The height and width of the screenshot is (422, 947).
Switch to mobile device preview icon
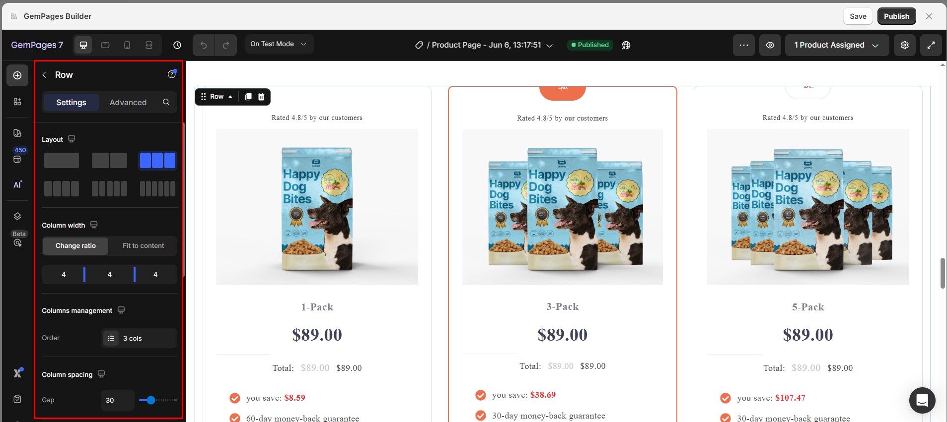[127, 45]
